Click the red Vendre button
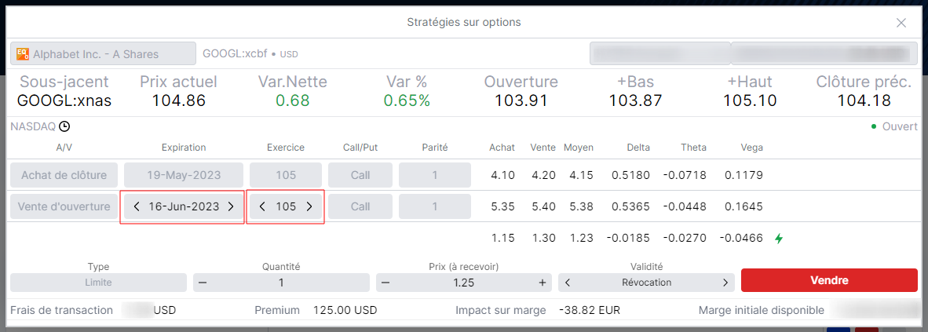Viewport: 928px width, 332px height. 829,280
